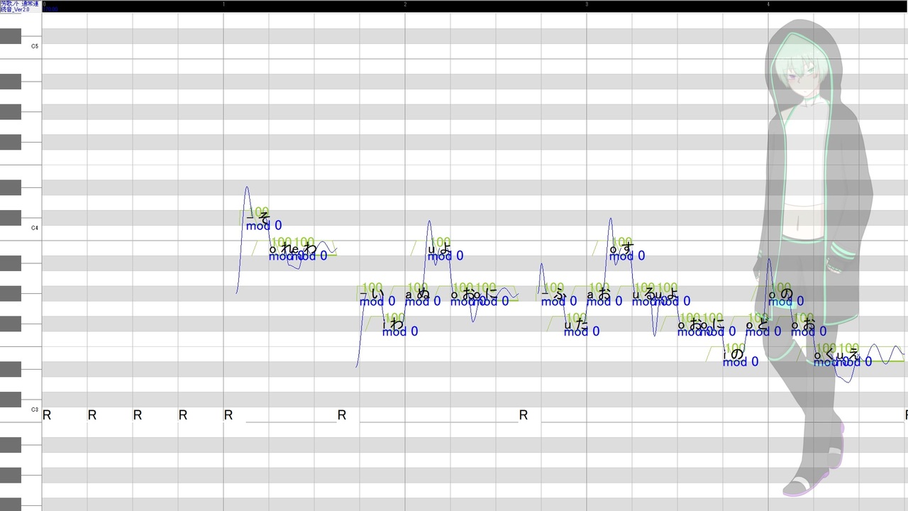
Task: Click measure 1 marker in the ruler
Action: coord(224,4)
